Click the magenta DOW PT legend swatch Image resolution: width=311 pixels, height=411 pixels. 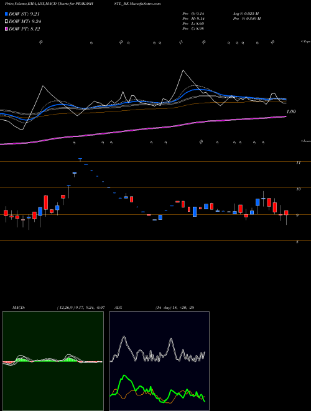tap(6, 29)
